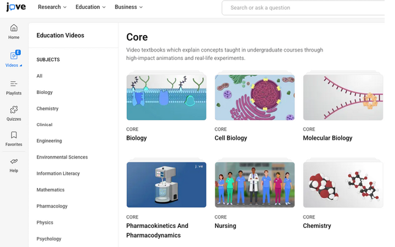Click the Molecular Biology title link

click(328, 138)
